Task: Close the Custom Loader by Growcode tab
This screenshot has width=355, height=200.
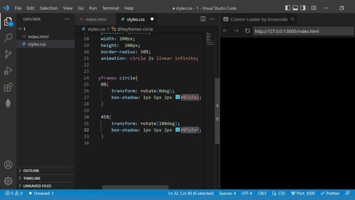Action: [x=292, y=19]
